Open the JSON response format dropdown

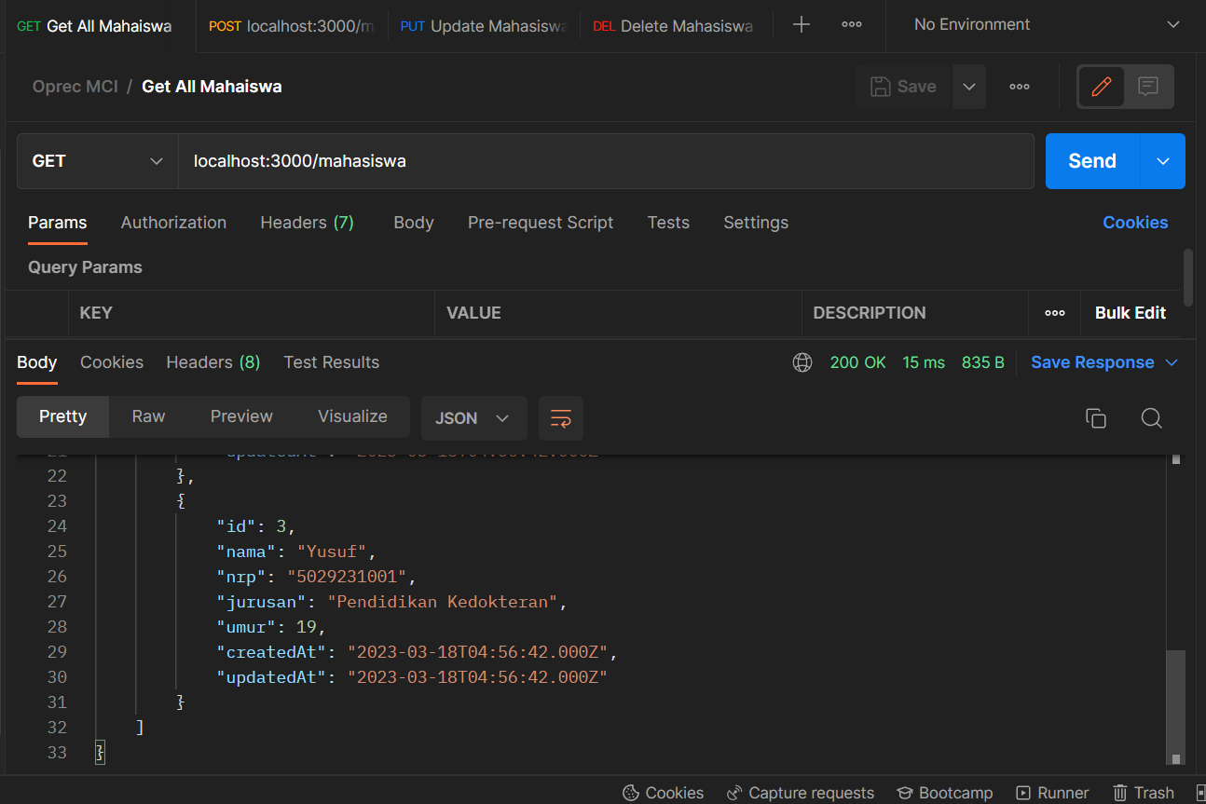(x=473, y=418)
